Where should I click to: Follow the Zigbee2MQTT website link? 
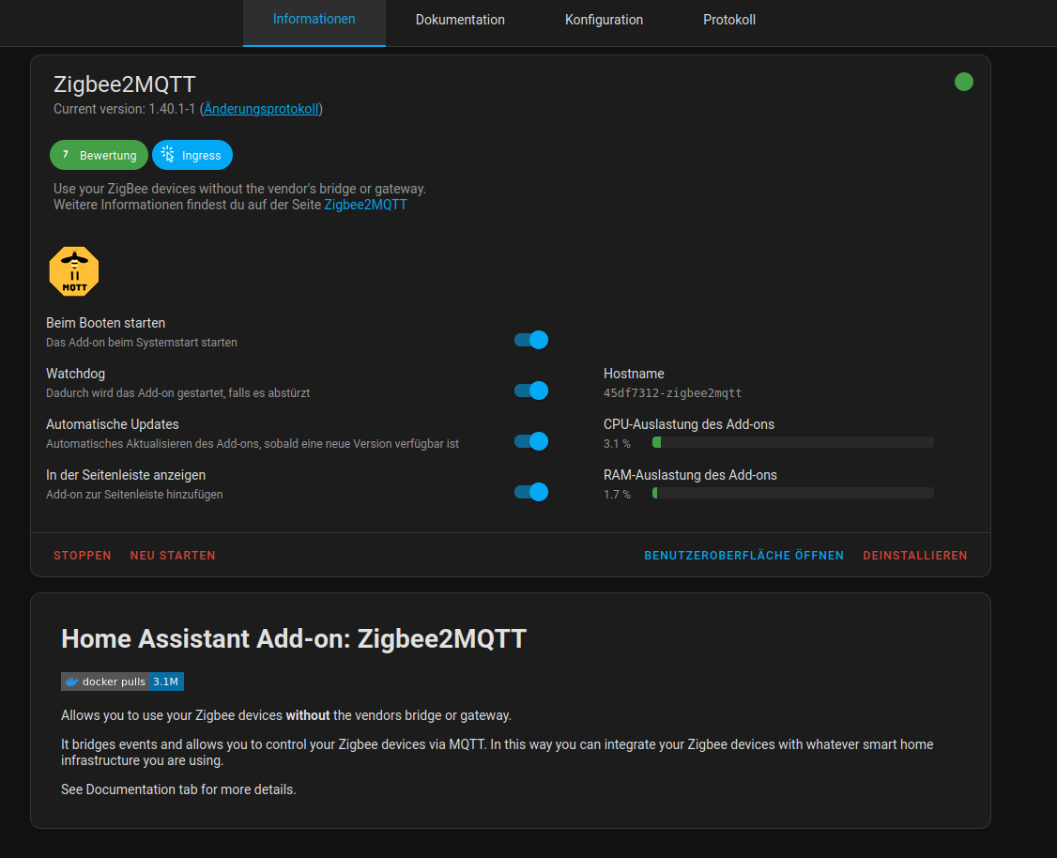(x=365, y=204)
